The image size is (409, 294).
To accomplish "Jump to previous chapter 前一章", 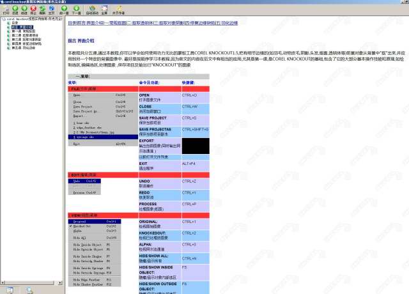I will click(x=64, y=10).
